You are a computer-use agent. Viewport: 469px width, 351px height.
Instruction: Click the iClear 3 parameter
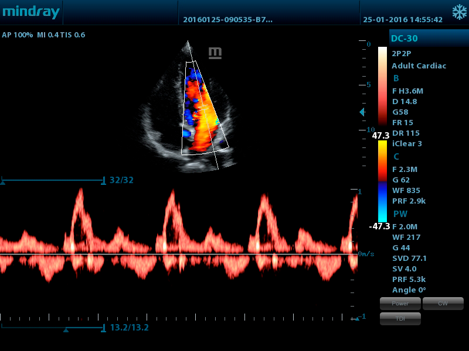[x=407, y=144]
